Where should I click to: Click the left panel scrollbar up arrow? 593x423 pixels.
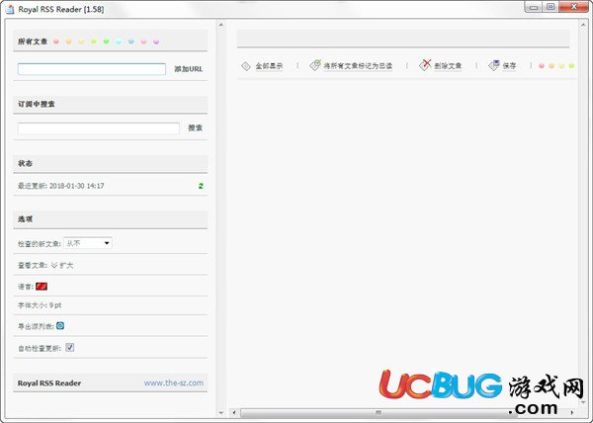(x=221, y=25)
